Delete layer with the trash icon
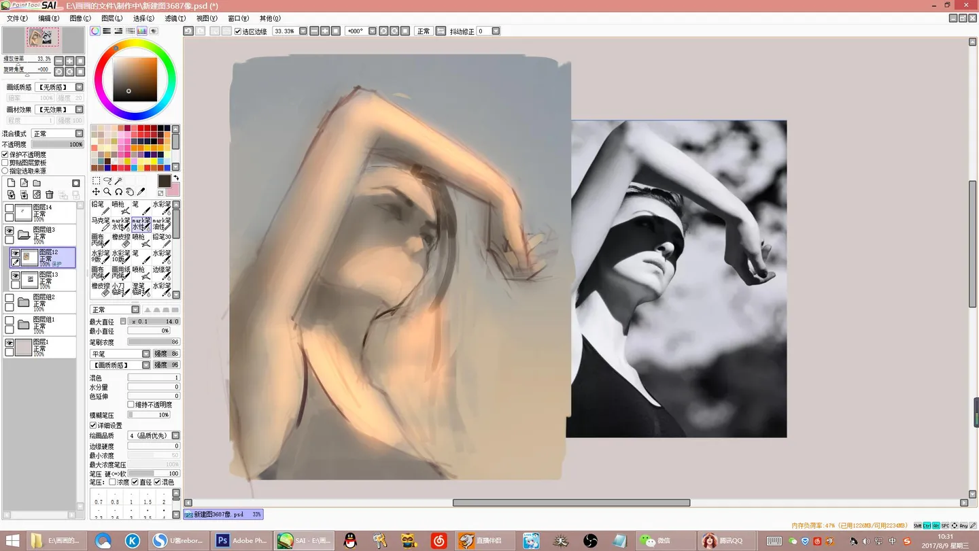The height and width of the screenshot is (551, 979). pos(50,195)
